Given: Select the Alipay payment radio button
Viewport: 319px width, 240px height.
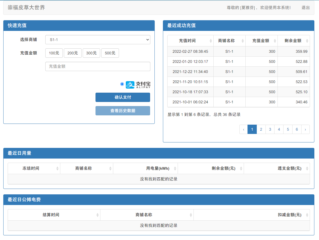Looking at the screenshot, I should [122, 84].
